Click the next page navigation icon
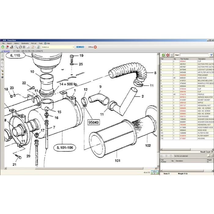Viewport: 214px width, 214px height. (157, 172)
